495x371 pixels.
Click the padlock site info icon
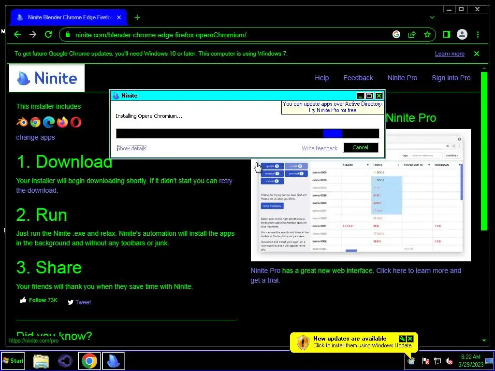(x=67, y=35)
